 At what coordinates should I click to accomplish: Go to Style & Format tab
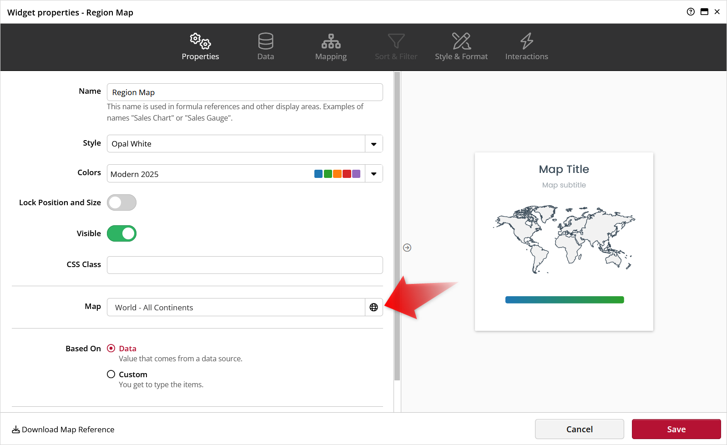click(x=461, y=47)
